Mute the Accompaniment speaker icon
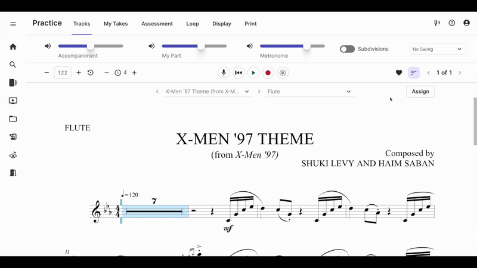477x268 pixels. tap(48, 46)
